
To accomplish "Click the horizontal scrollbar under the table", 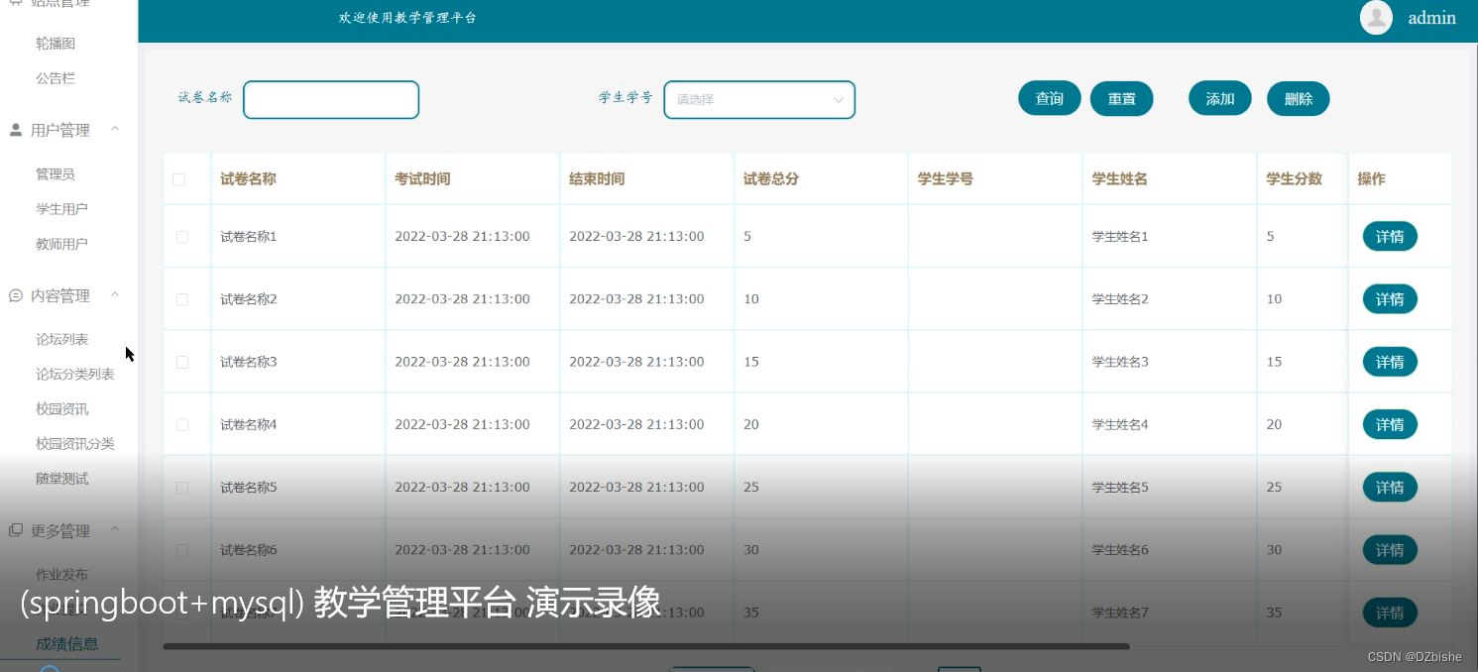I will (x=646, y=646).
